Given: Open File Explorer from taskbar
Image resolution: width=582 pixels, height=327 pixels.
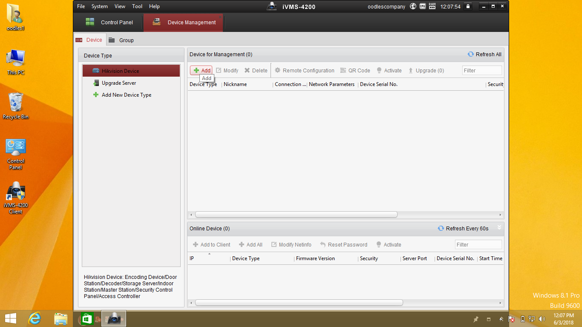Looking at the screenshot, I should pos(61,318).
